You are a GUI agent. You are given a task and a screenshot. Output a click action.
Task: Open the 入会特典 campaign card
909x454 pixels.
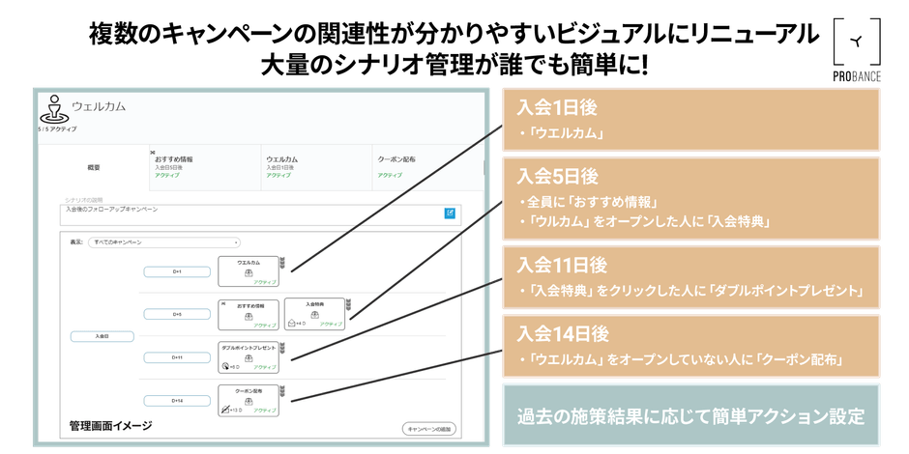(x=314, y=315)
